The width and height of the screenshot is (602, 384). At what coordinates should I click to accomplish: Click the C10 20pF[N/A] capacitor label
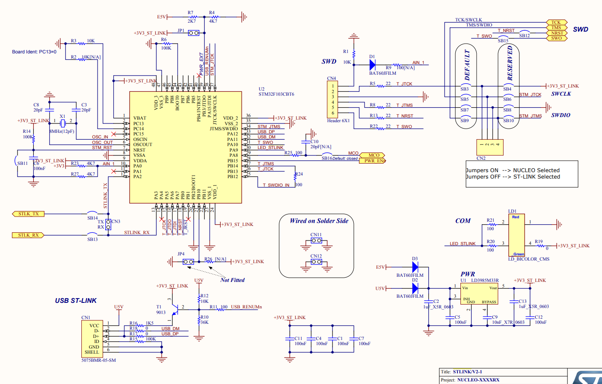(321, 144)
